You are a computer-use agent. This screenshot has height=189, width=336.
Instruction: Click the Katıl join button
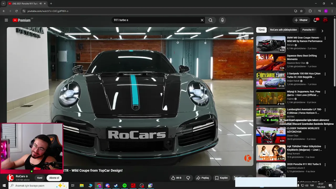tap(40, 178)
